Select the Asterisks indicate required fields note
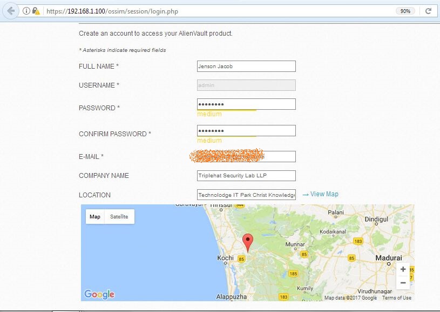440x312 pixels. point(123,50)
